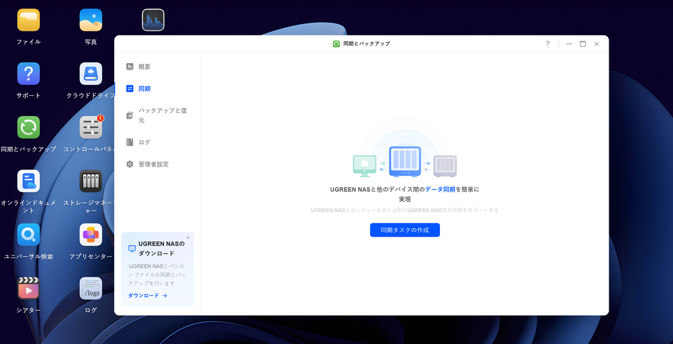Open コントロールパネル with notification badge

coord(90,128)
